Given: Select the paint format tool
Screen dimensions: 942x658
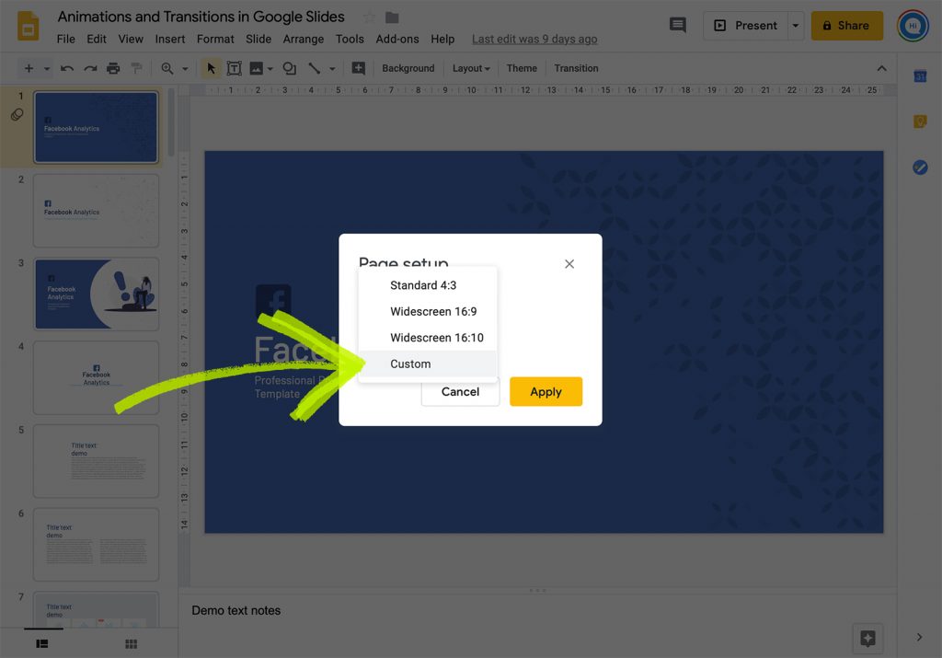Looking at the screenshot, I should 137,68.
